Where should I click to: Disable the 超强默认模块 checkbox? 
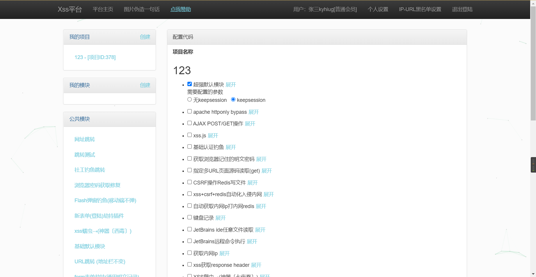click(189, 84)
